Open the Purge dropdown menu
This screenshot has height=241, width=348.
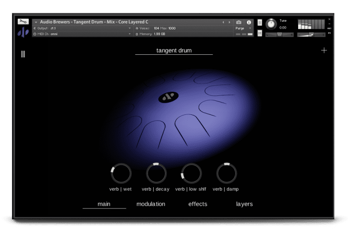243,28
